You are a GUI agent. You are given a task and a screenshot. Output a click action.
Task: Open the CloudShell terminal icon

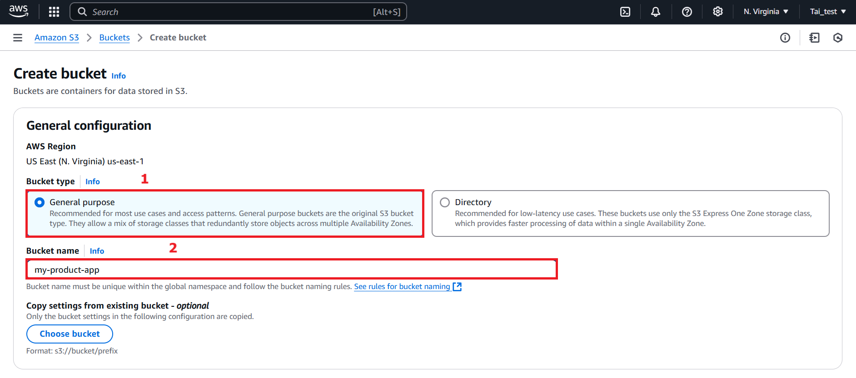625,12
